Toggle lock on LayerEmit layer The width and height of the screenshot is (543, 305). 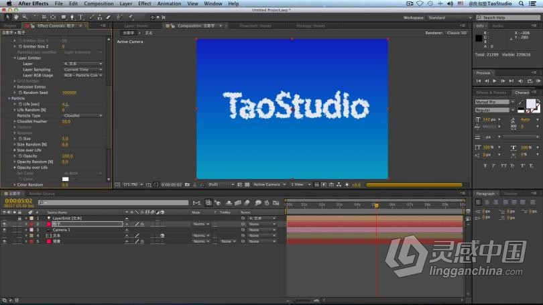click(19, 219)
